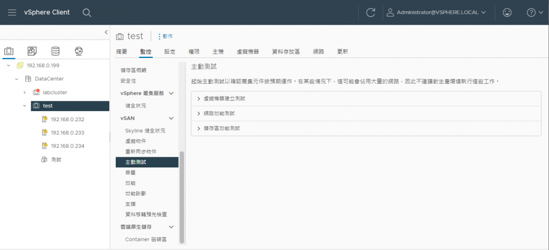Viewport: 549px width, 250px height.
Task: Select the 測試 virtual machine
Action: click(56, 160)
